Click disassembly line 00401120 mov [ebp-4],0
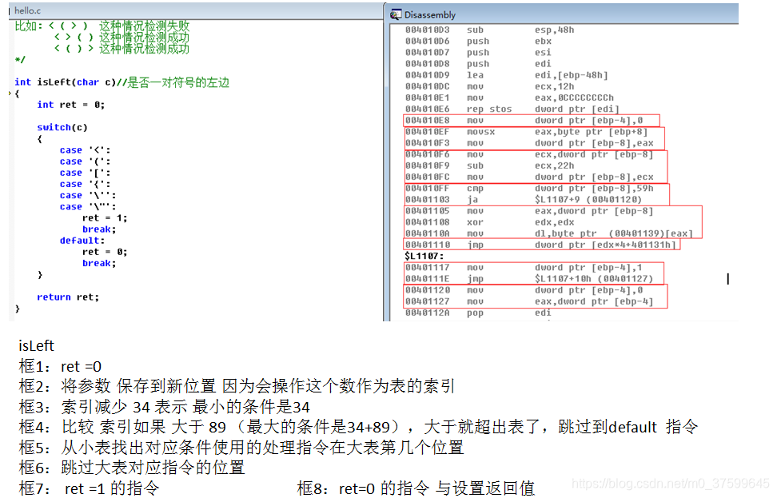Image resolution: width=777 pixels, height=498 pixels. click(x=524, y=290)
